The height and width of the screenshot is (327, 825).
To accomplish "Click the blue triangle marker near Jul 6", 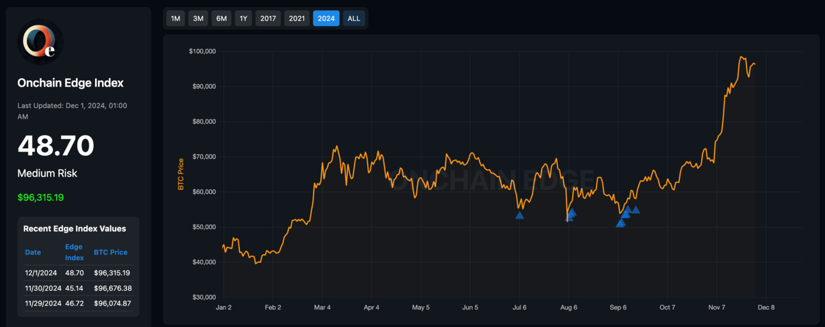I will tap(520, 215).
